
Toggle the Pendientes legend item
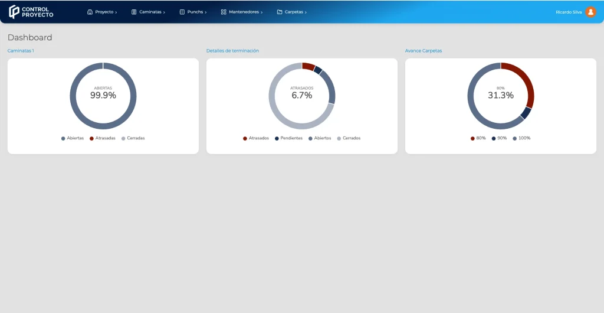(291, 138)
